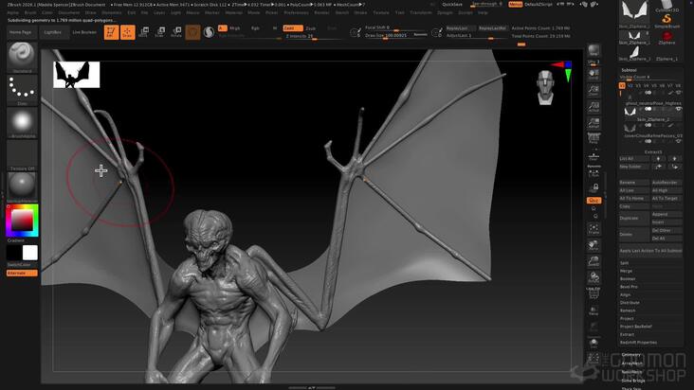Click the Gizmo 3D icon
Viewport: 694px width, 390px height.
(x=192, y=32)
